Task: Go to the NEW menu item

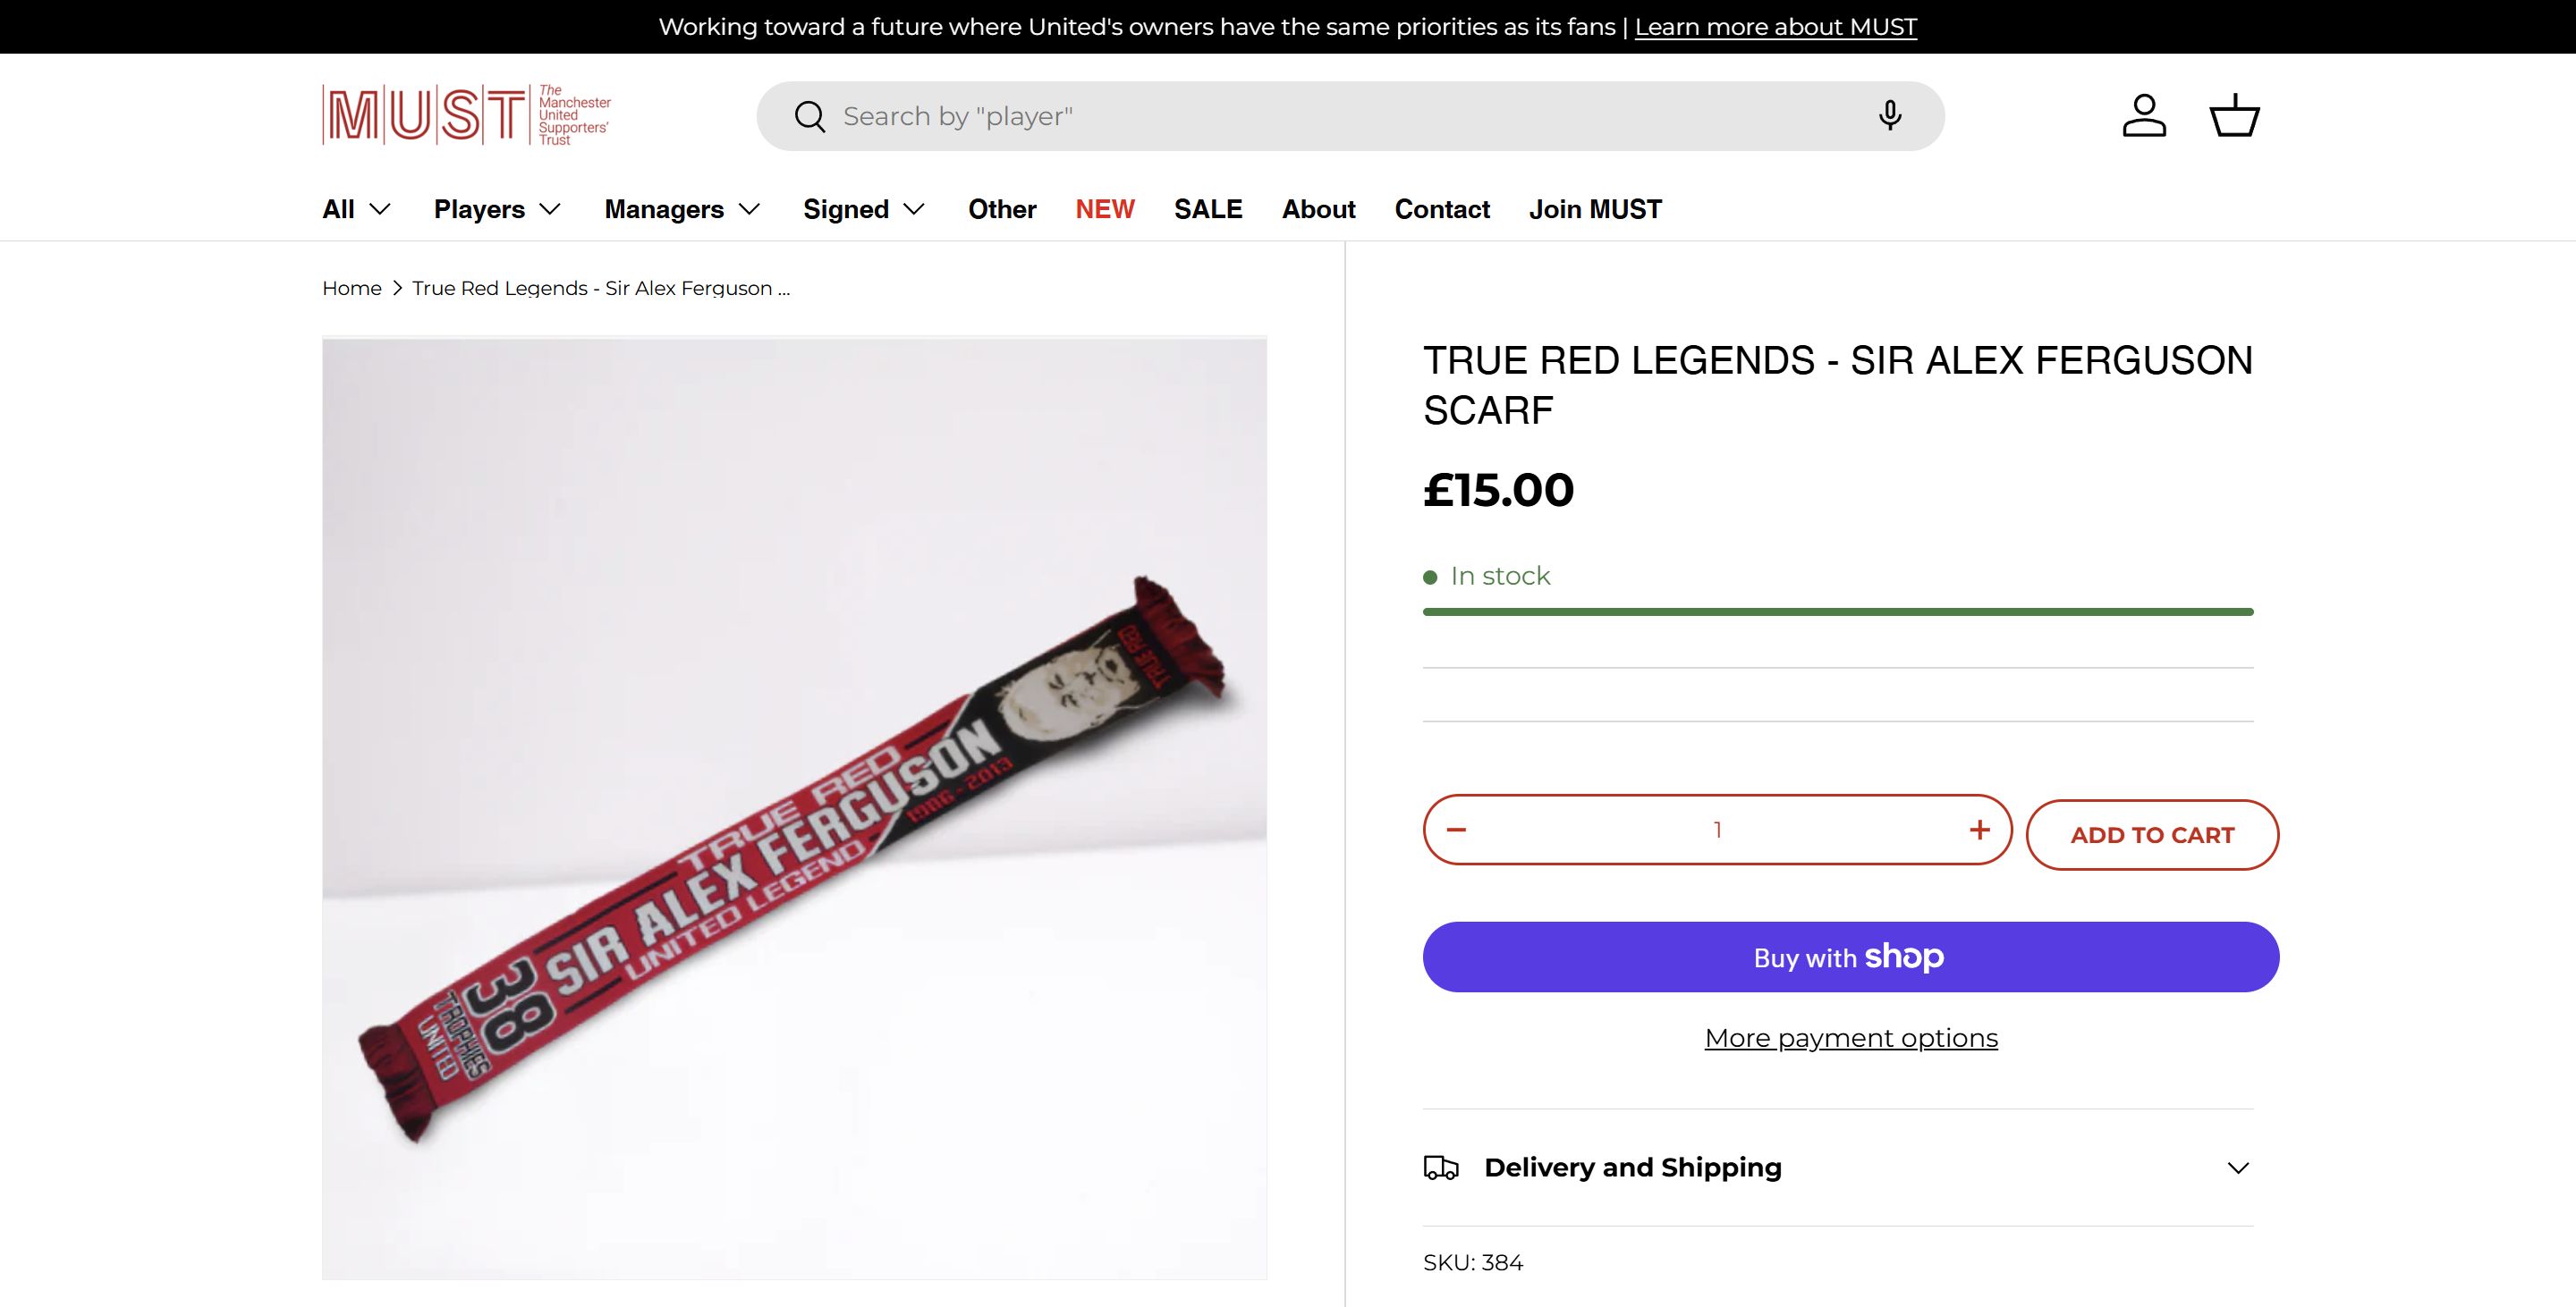Action: [1104, 209]
